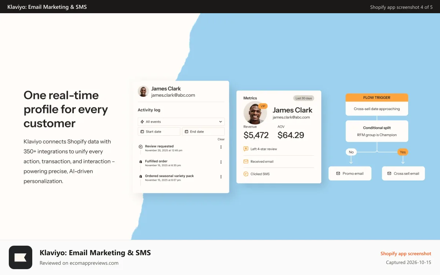Click the No branch label
The height and width of the screenshot is (275, 440).
(x=351, y=152)
